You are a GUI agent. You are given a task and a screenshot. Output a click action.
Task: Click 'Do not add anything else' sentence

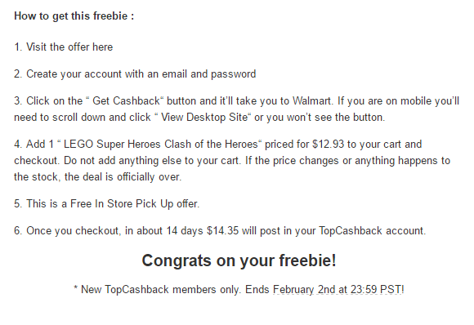pyautogui.click(x=152, y=160)
